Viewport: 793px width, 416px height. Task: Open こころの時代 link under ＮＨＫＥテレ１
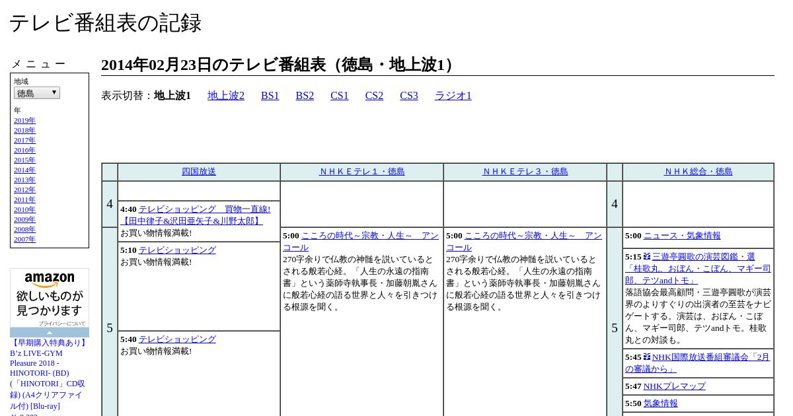point(361,242)
